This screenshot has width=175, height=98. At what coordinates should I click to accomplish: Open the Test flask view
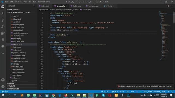click(x=3, y=40)
